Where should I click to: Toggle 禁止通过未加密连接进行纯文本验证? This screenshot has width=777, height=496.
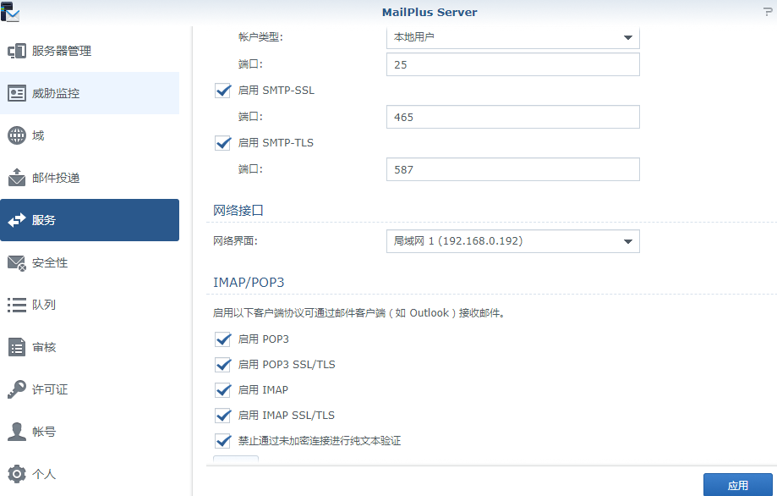pos(222,440)
